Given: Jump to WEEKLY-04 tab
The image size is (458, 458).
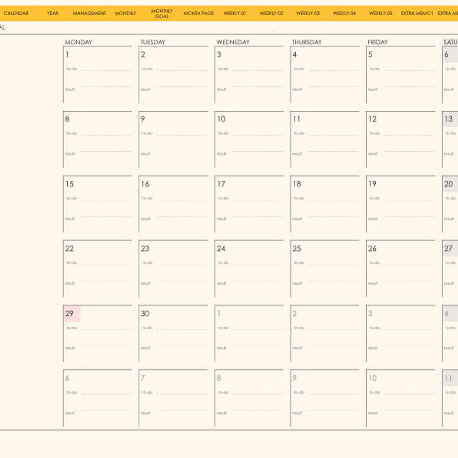Looking at the screenshot, I should (x=344, y=13).
